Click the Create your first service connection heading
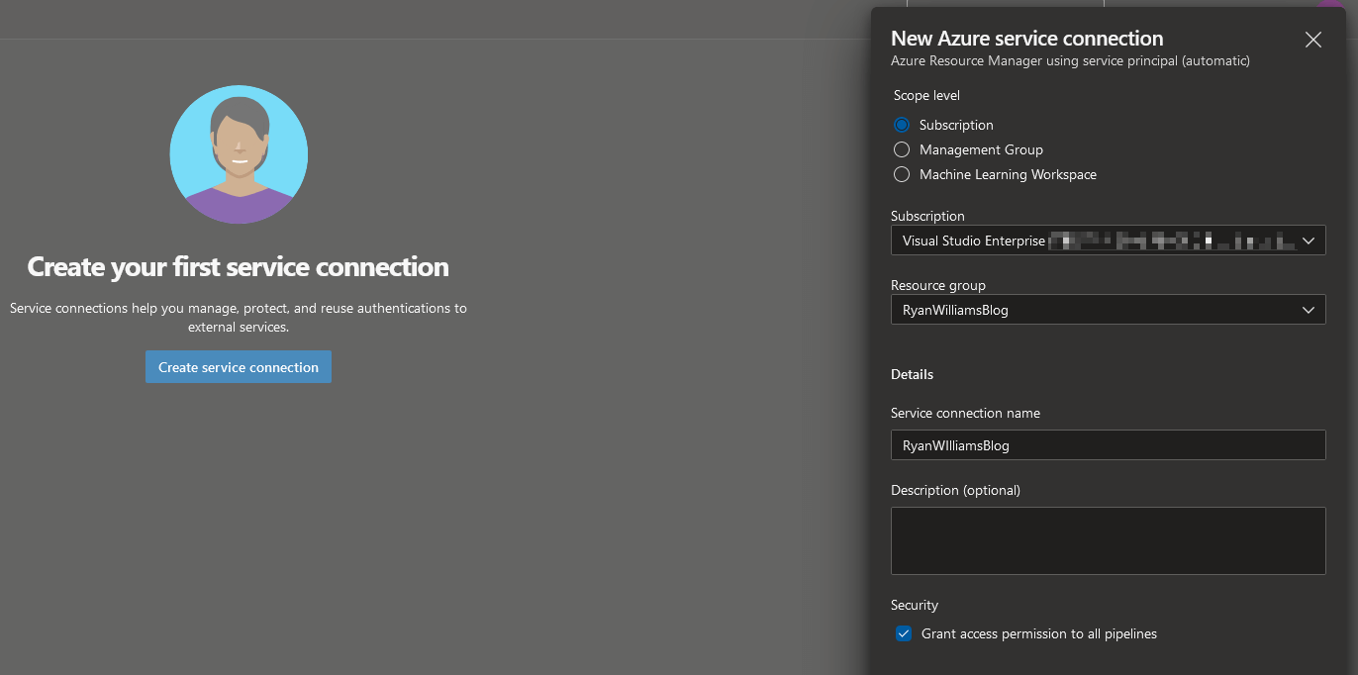 click(239, 266)
